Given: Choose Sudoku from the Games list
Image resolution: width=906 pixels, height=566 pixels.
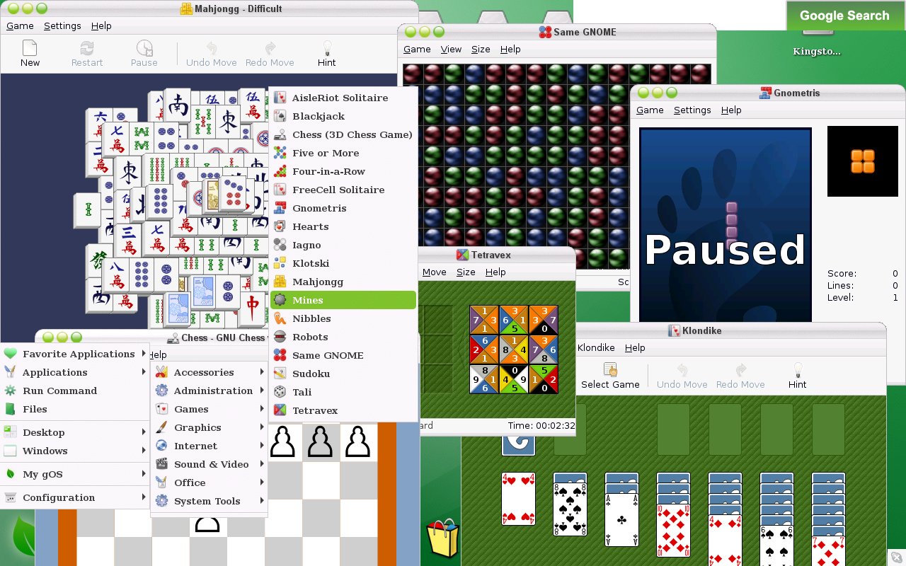Looking at the screenshot, I should (x=344, y=374).
